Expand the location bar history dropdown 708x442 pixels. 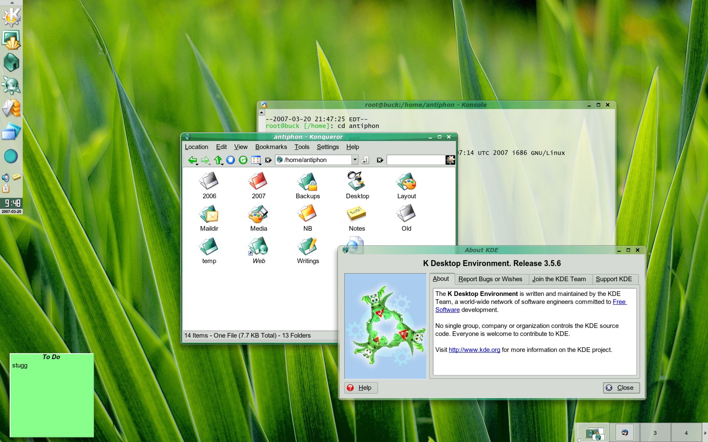pos(355,160)
